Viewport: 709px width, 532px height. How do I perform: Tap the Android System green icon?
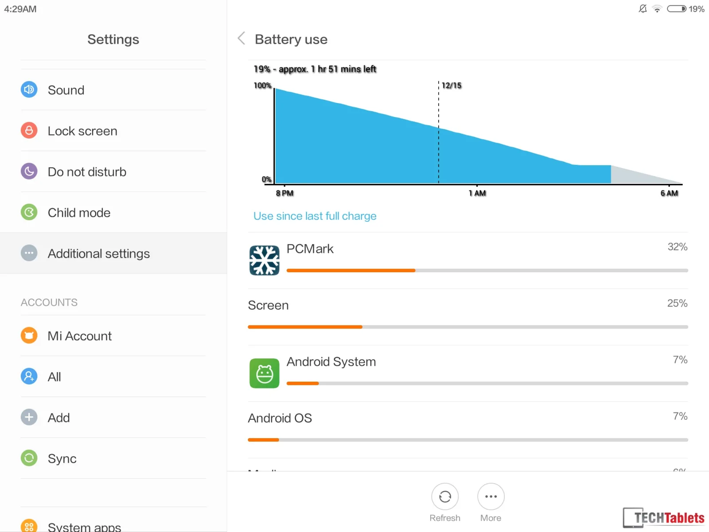265,373
